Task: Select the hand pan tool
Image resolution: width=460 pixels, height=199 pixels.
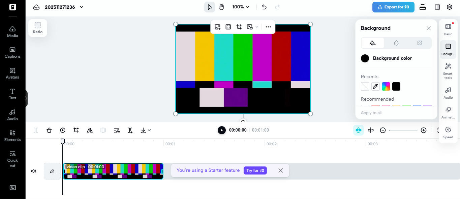Action: (221, 7)
